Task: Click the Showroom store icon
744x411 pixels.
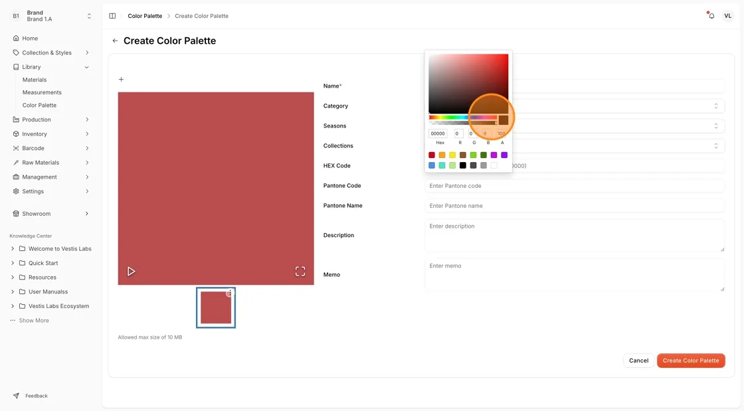Action: (x=16, y=213)
